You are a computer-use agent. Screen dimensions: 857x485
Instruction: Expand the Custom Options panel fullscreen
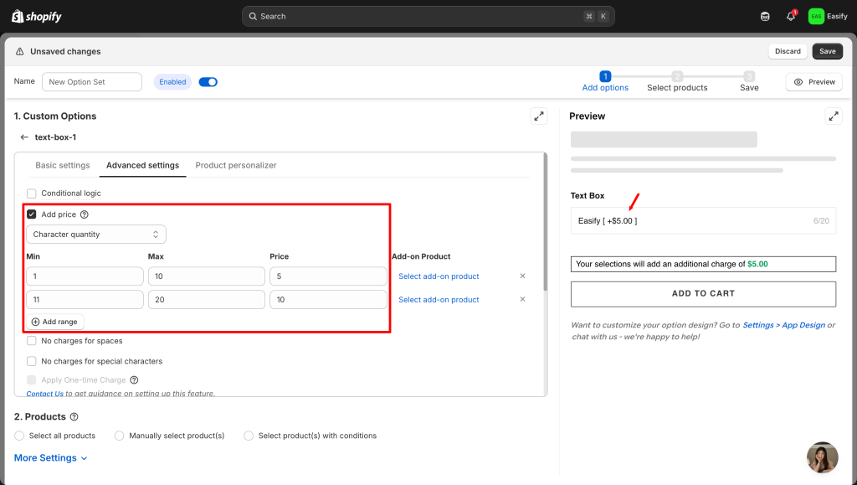[x=539, y=116]
